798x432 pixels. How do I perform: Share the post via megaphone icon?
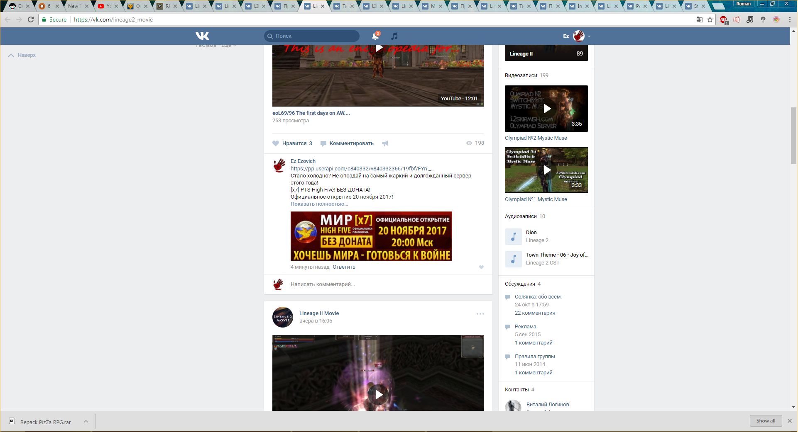pos(385,143)
